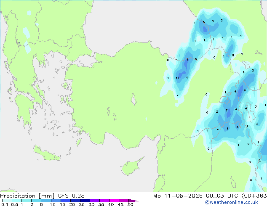Click the 2–5 mm legend swatch
The image size is (267, 206).
click(x=36, y=201)
